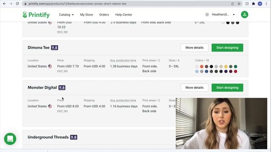Click excl. tax under Monster Digital price
This screenshot has height=152, width=271.
(62, 111)
